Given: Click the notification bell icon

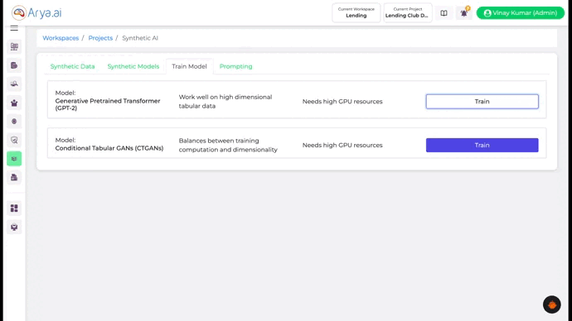Looking at the screenshot, I should (x=464, y=13).
